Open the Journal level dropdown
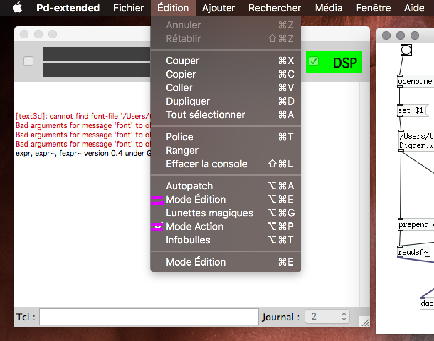Viewport: 434px width, 341px height. coord(327,316)
